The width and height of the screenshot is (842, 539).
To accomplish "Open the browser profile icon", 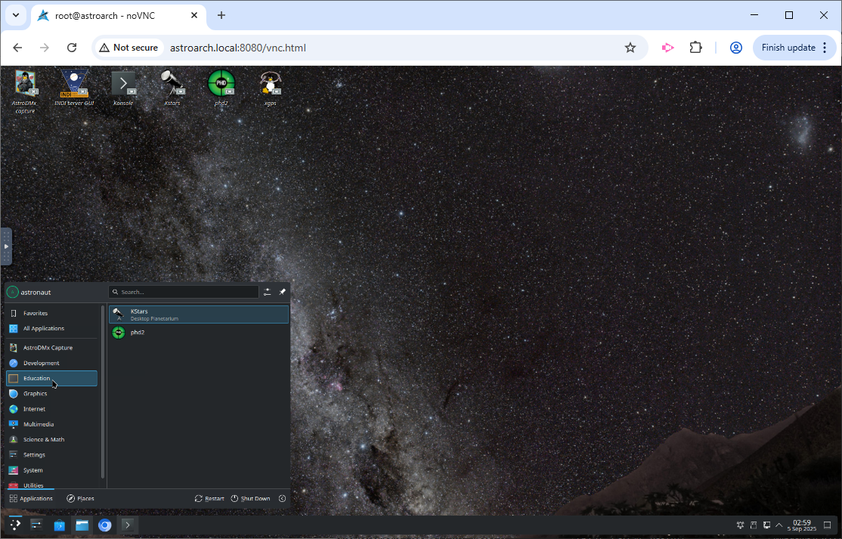I will 735,47.
